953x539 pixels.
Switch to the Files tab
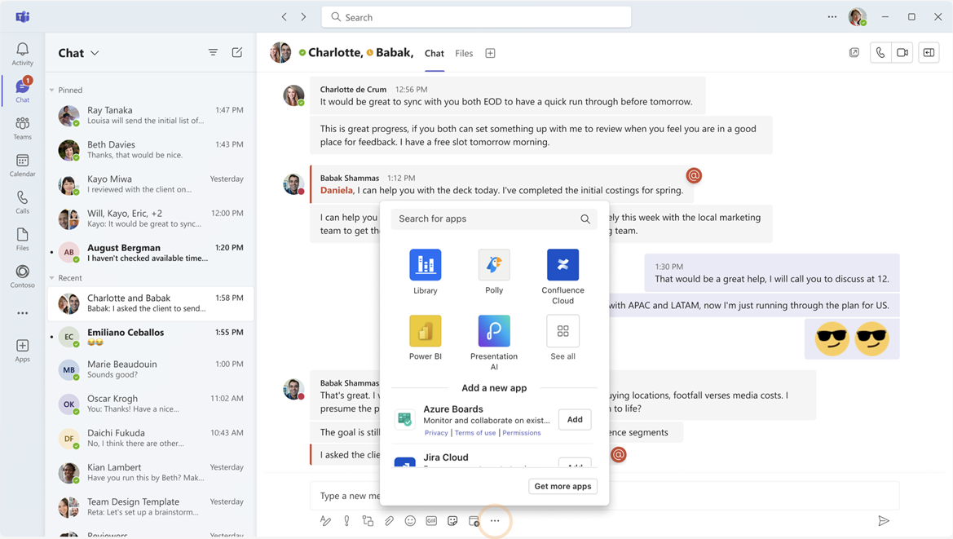464,54
